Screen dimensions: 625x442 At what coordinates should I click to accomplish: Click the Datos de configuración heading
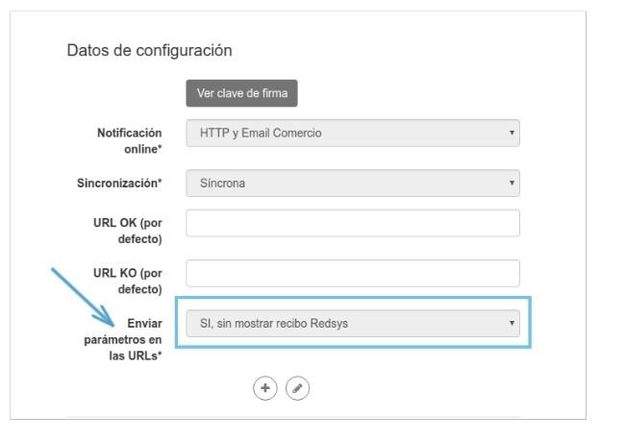click(149, 51)
